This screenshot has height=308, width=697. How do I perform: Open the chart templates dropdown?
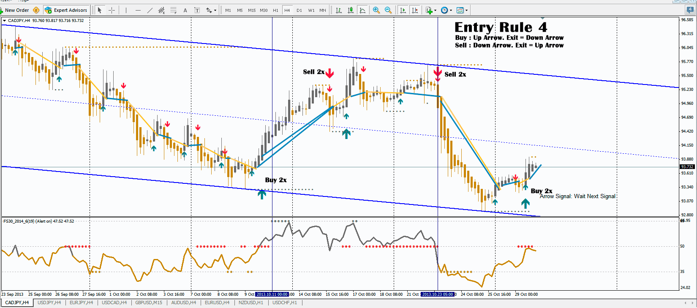pos(466,10)
